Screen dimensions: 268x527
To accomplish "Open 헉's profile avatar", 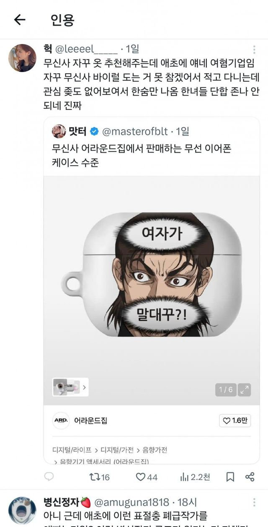I will point(22,58).
